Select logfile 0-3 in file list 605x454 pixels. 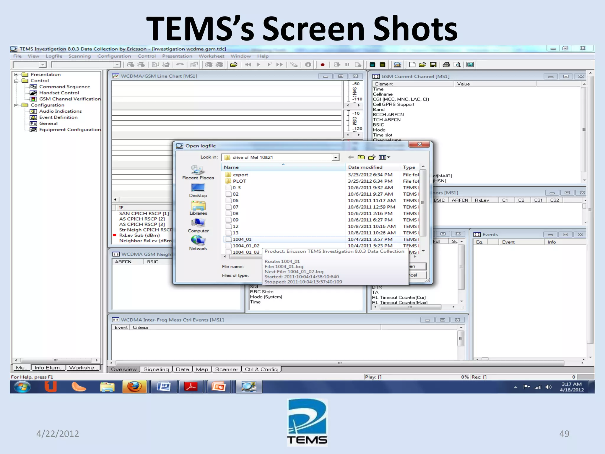[x=233, y=188]
